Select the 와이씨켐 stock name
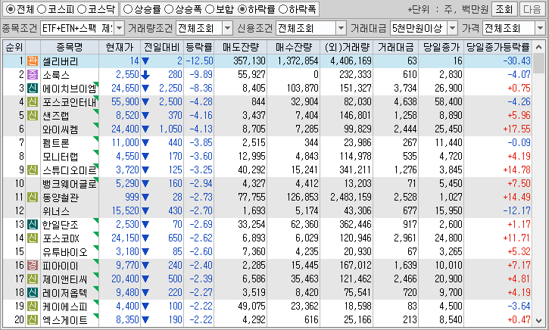This screenshot has height=330, width=549. click(x=61, y=129)
